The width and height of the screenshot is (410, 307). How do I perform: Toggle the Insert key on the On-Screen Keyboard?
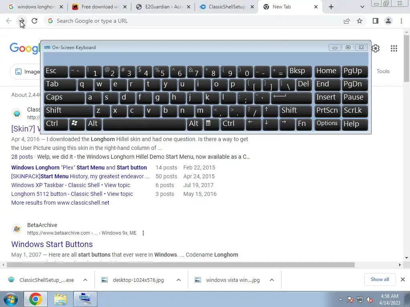click(328, 98)
